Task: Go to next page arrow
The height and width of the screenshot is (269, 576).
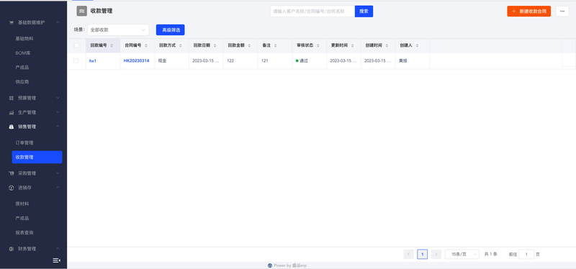Action: click(436, 255)
